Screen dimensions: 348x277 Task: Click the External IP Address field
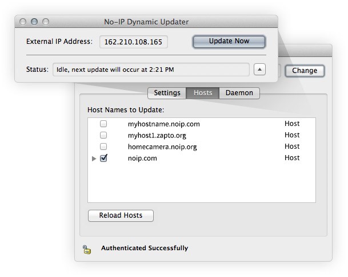[x=134, y=42]
